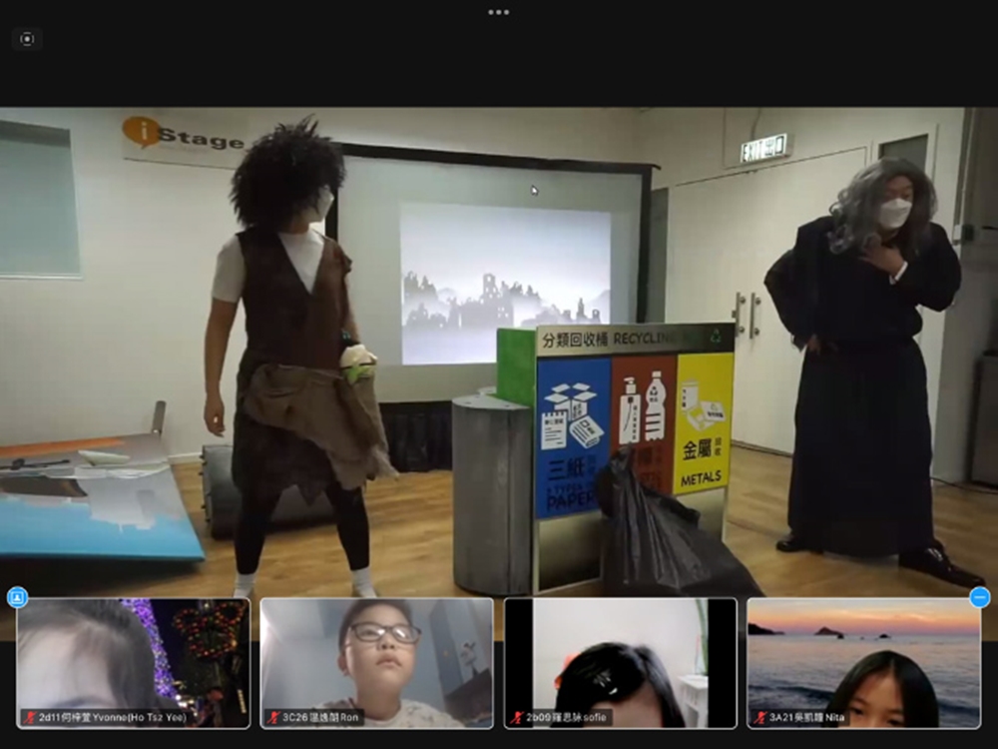Tap the iStage logo in the shared video

pyautogui.click(x=184, y=135)
